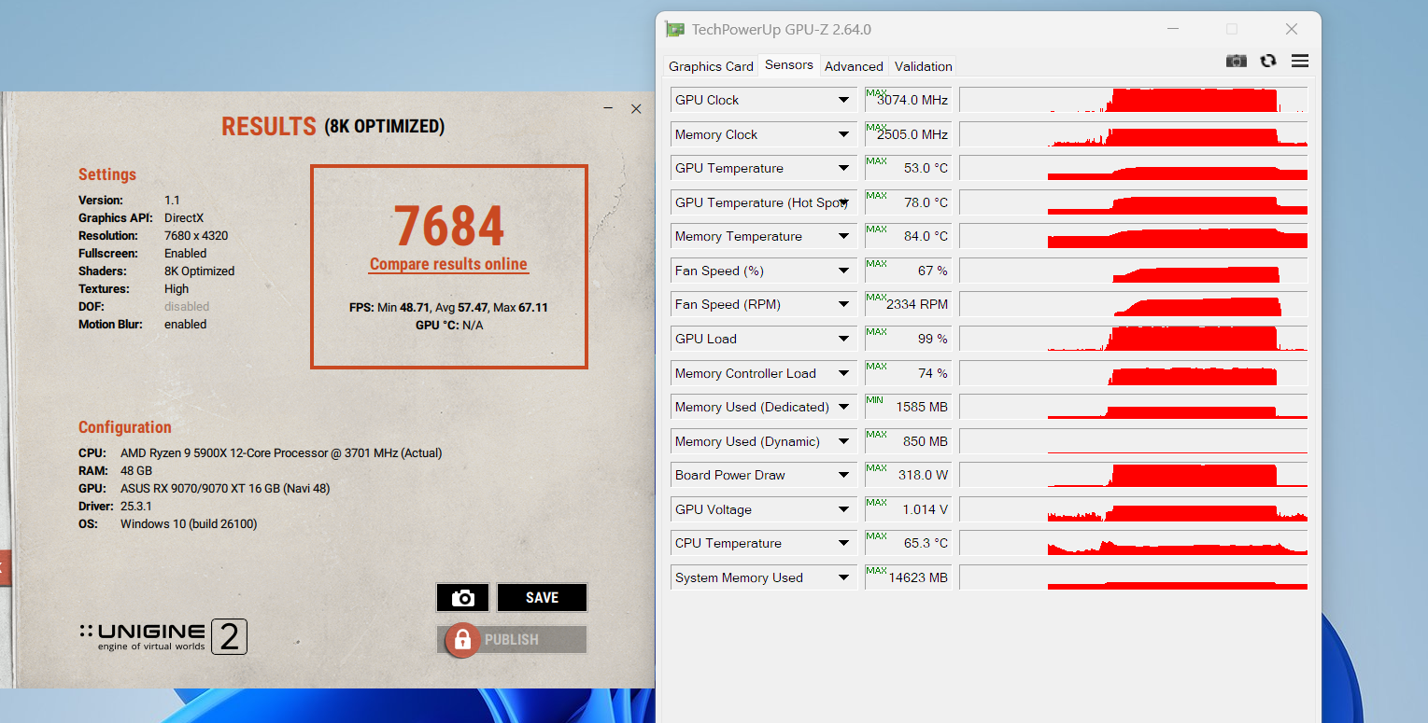Image resolution: width=1428 pixels, height=723 pixels.
Task: Open the GPU Temperature dropdown arrow
Action: 843,168
